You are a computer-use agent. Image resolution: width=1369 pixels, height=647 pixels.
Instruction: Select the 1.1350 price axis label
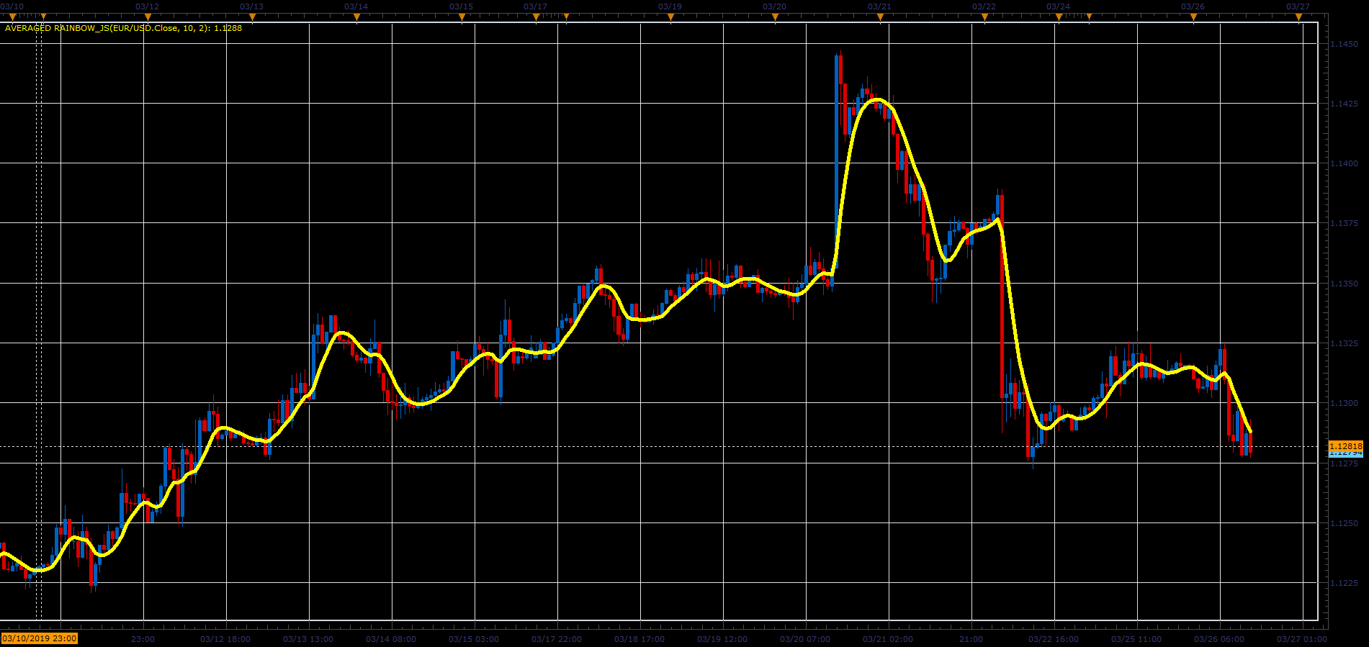1344,284
